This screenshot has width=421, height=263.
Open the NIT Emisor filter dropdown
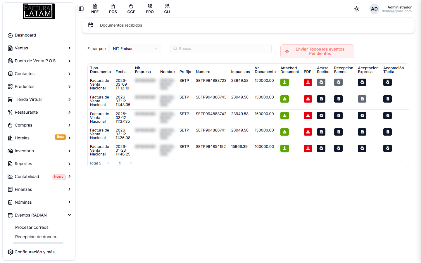click(x=135, y=49)
